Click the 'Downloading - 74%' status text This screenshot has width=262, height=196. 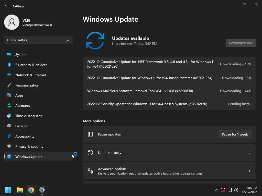[236, 91]
